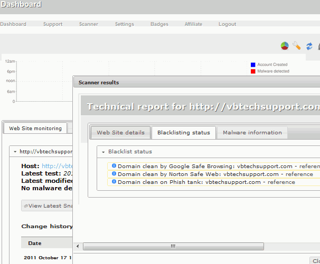The image size is (320, 264).
Task: Click the red Malware detected legend swatch
Action: 253,71
